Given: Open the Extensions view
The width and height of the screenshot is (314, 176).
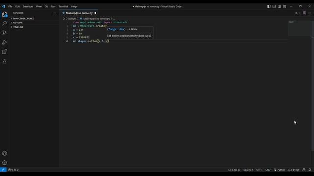Looking at the screenshot, I should click(4, 52).
